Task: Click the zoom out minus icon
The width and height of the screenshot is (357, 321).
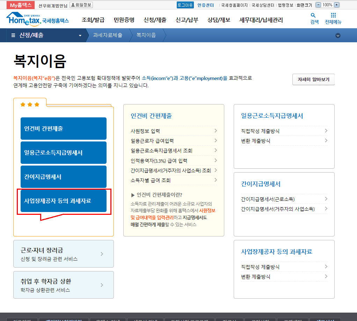Action: pos(318,5)
